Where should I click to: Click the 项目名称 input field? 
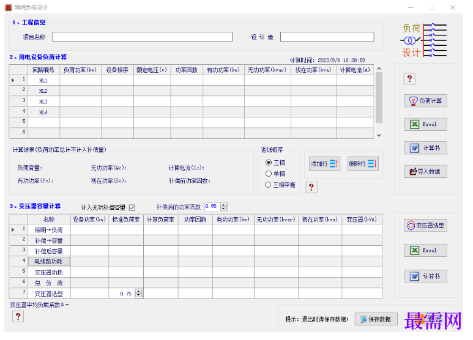142,37
